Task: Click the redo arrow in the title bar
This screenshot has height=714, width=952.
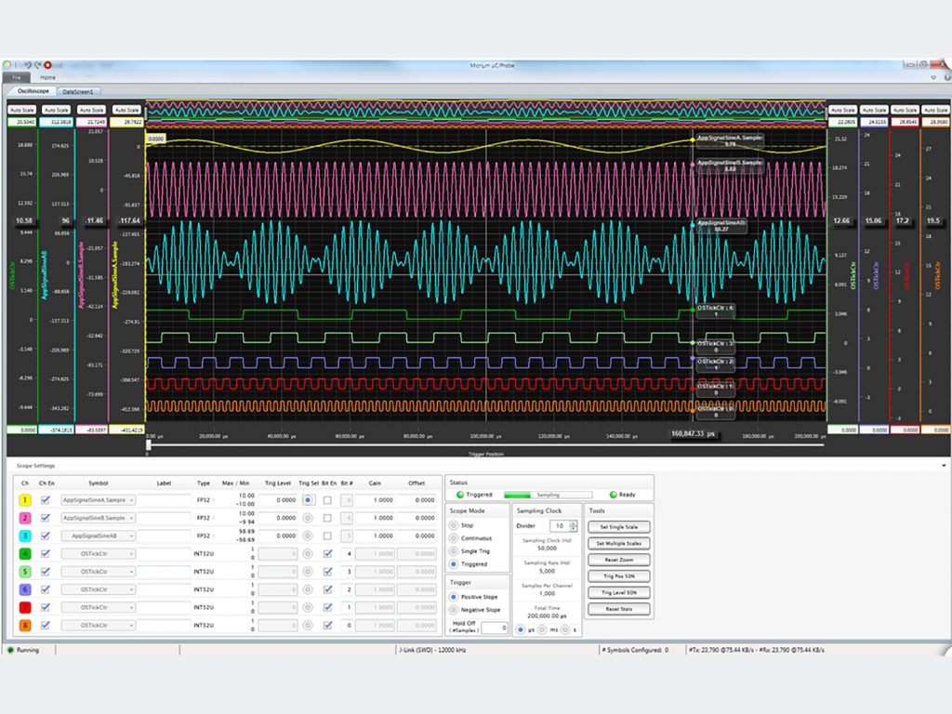Action: coord(37,65)
